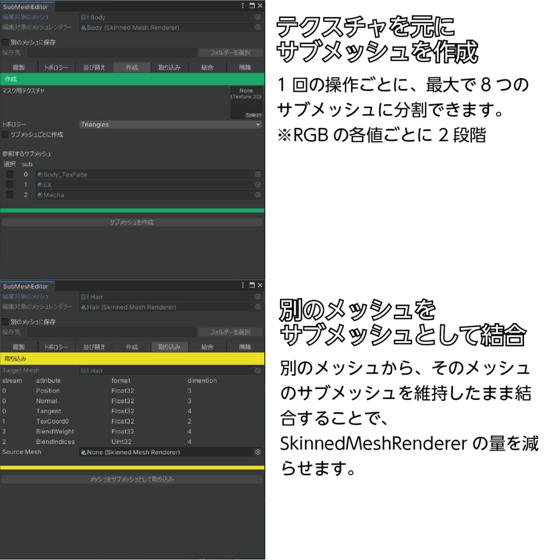Click the object picker for Body Skinned Mesh Renderer

(258, 27)
